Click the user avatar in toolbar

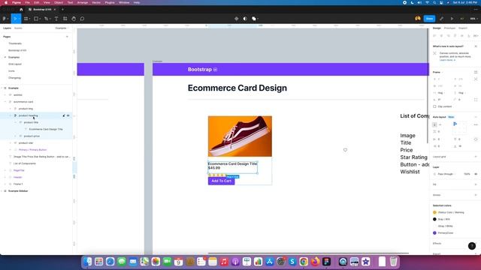pyautogui.click(x=418, y=19)
